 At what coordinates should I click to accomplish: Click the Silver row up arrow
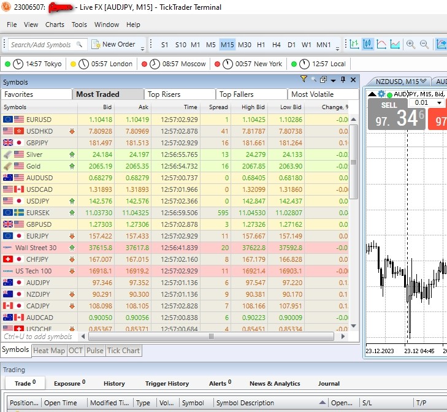point(72,154)
